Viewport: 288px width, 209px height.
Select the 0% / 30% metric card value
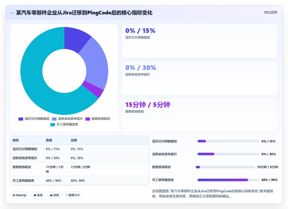141,68
